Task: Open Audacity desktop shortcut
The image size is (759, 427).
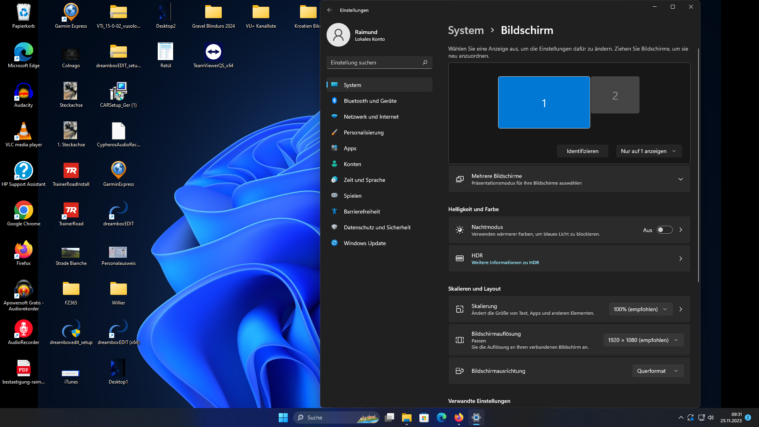Action: coord(23,92)
